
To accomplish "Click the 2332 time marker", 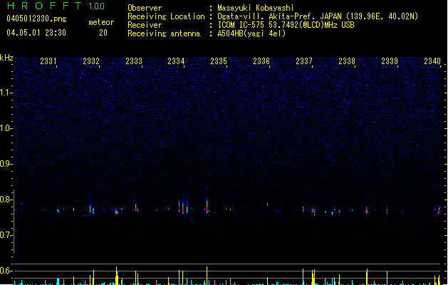I will pos(91,61).
